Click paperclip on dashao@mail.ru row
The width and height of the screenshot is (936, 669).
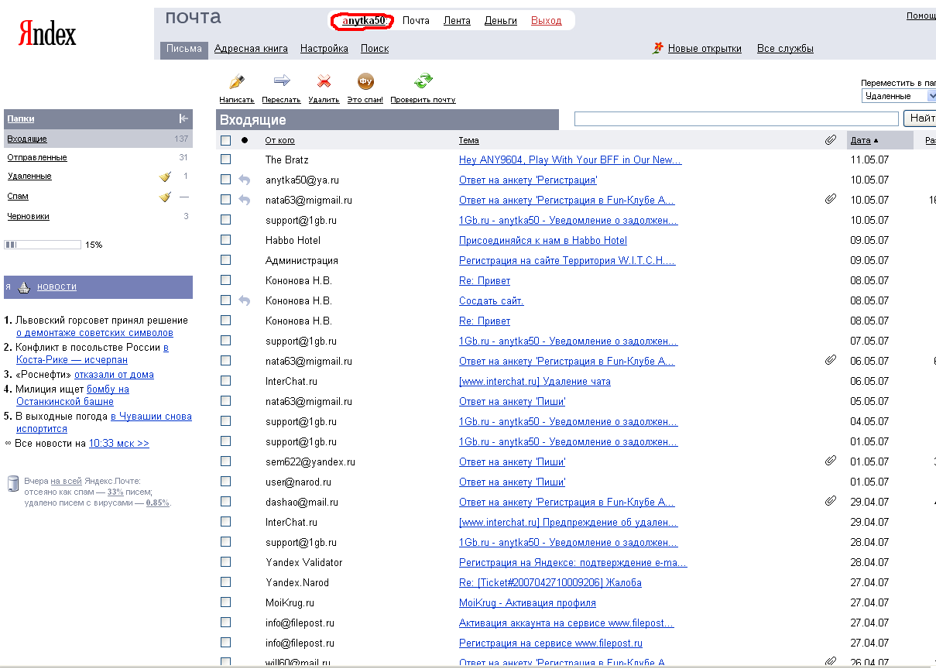point(830,502)
